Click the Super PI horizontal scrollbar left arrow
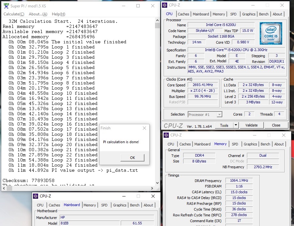This screenshot has height=226, width=294. [x=4, y=188]
